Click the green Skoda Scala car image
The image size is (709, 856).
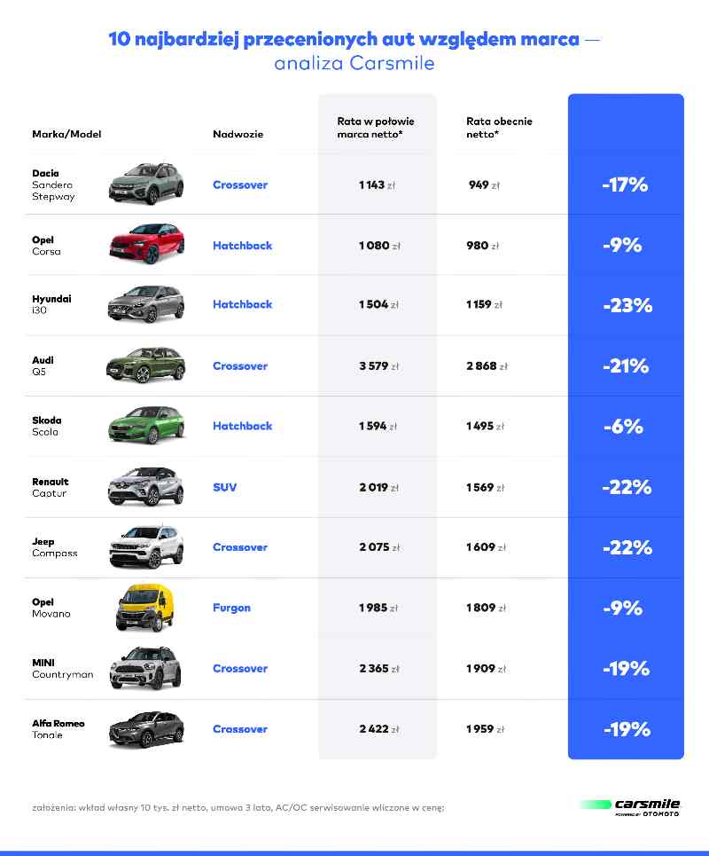(x=147, y=425)
